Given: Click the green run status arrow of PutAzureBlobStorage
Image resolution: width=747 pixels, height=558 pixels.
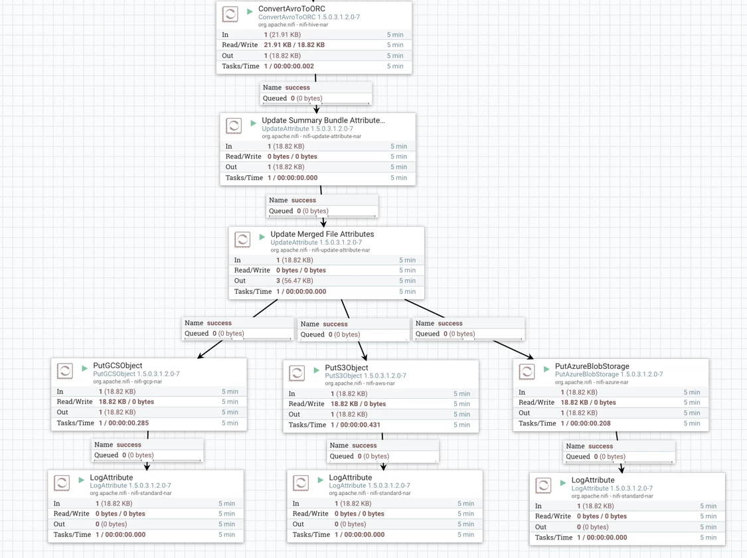Looking at the screenshot, I should tap(546, 368).
